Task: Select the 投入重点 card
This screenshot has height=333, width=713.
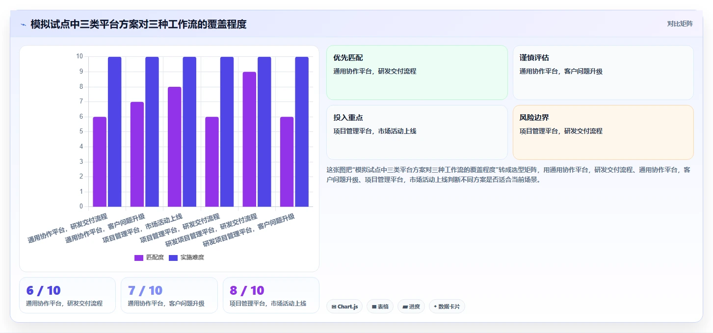Action: 417,132
